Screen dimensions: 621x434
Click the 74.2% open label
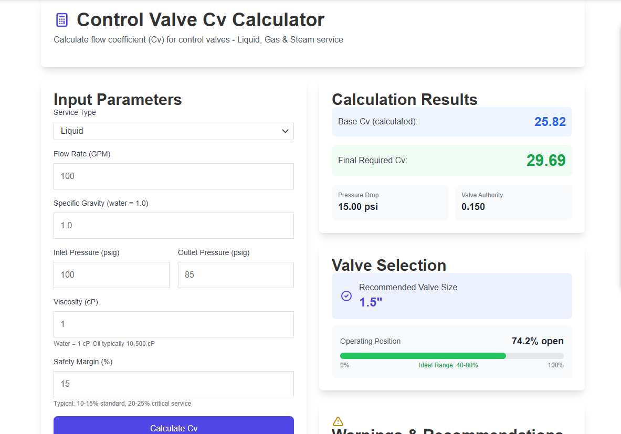pyautogui.click(x=537, y=341)
